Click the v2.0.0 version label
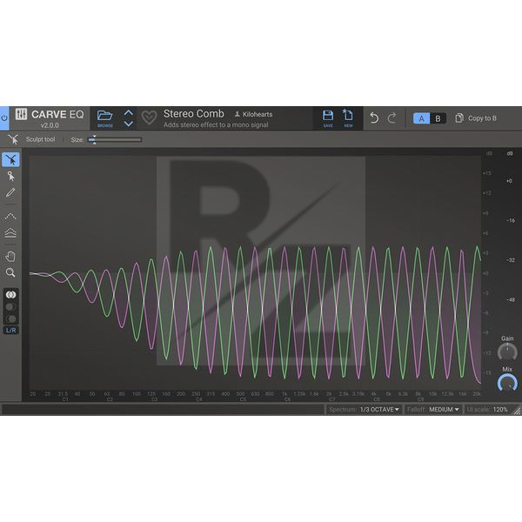 [x=50, y=125]
